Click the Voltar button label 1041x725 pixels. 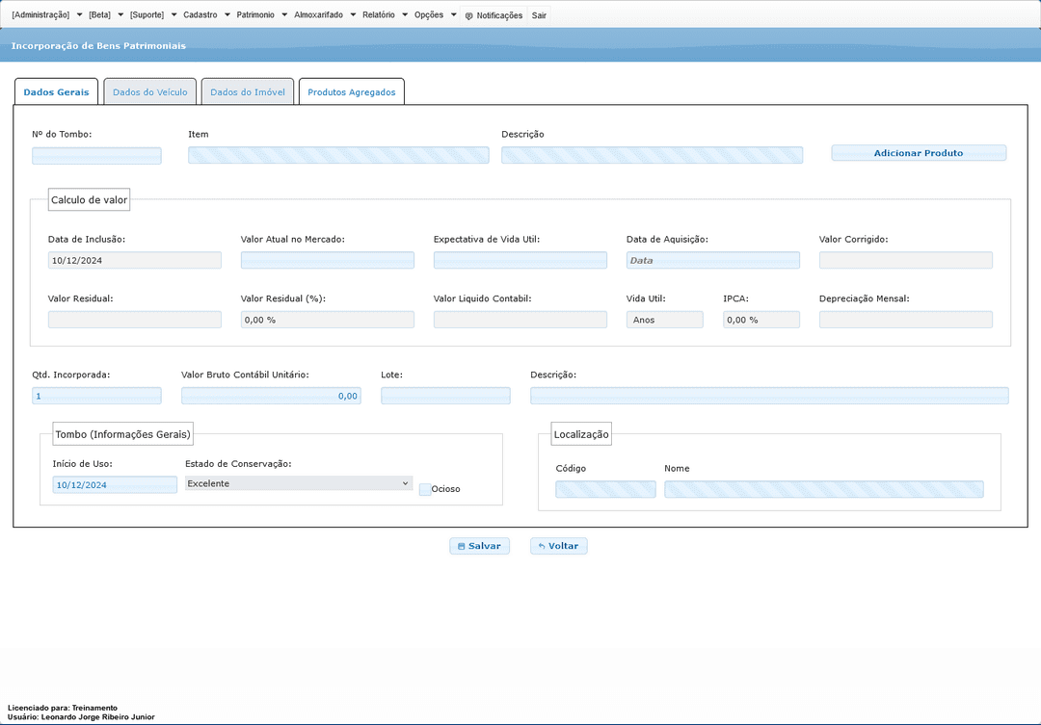pos(563,546)
